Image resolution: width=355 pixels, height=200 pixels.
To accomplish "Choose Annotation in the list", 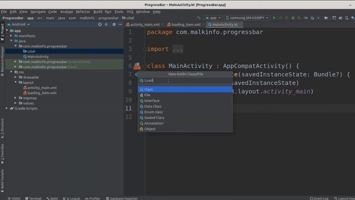I will click(185, 123).
